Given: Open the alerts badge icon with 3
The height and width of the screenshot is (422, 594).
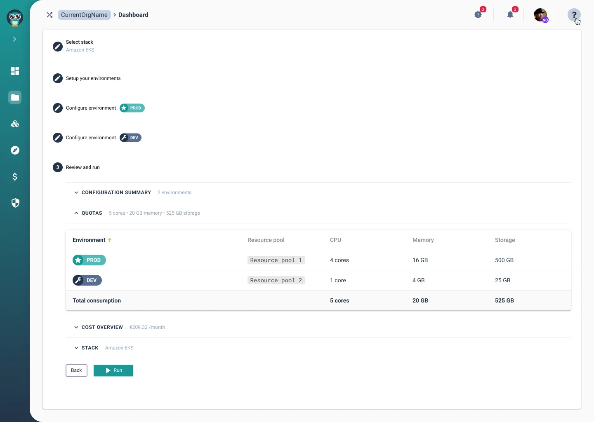Looking at the screenshot, I should 478,15.
